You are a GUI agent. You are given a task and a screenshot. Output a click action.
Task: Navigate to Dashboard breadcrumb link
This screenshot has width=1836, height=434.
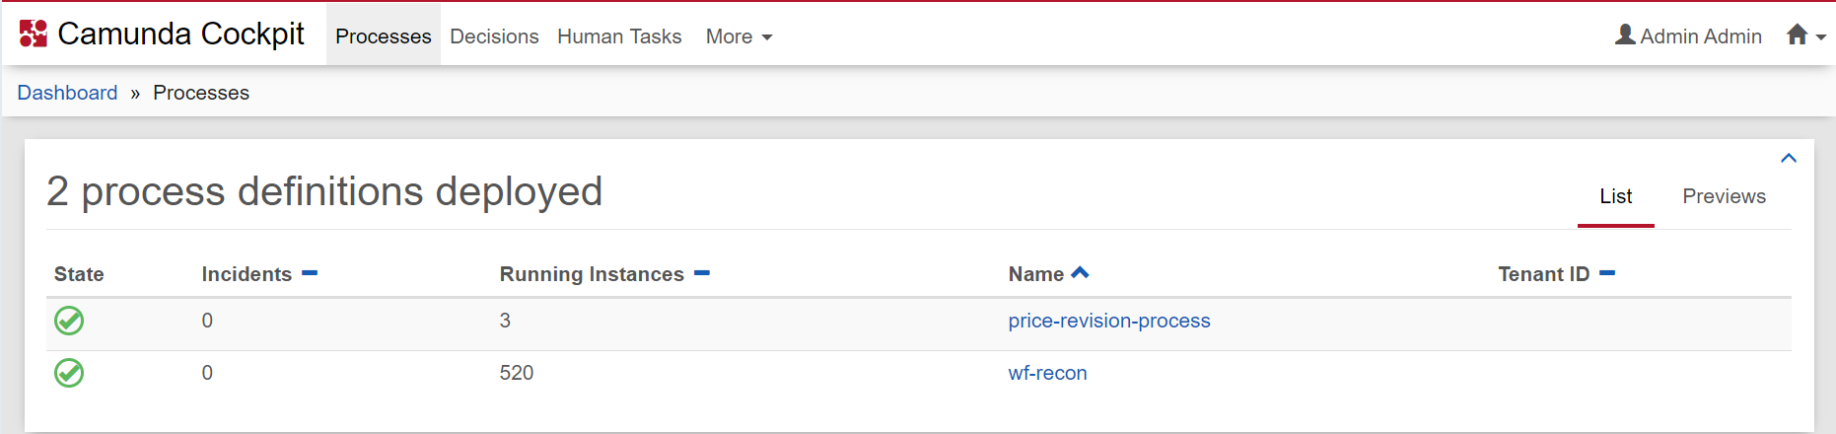click(67, 93)
